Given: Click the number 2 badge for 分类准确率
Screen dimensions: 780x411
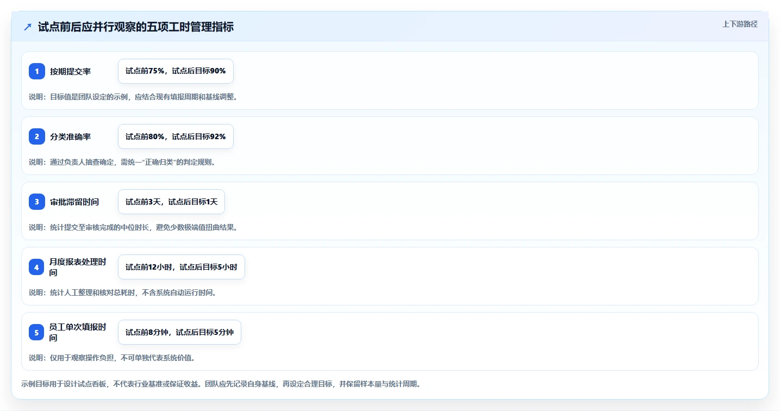Looking at the screenshot, I should [37, 136].
